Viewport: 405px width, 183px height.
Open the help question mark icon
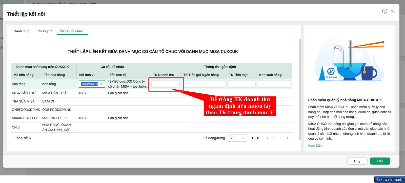click(384, 11)
